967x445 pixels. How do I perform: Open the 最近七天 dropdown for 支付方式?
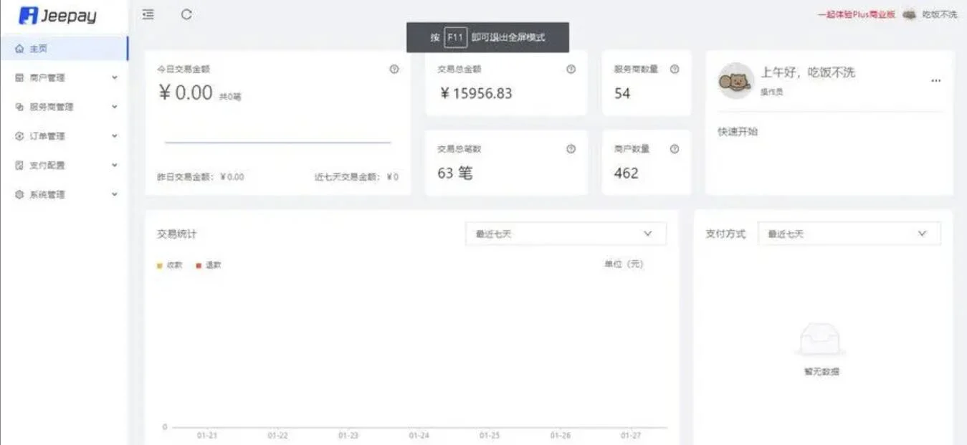pyautogui.click(x=849, y=233)
